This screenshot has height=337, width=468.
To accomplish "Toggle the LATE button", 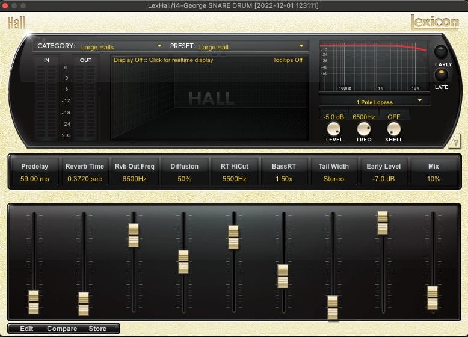I will (441, 75).
